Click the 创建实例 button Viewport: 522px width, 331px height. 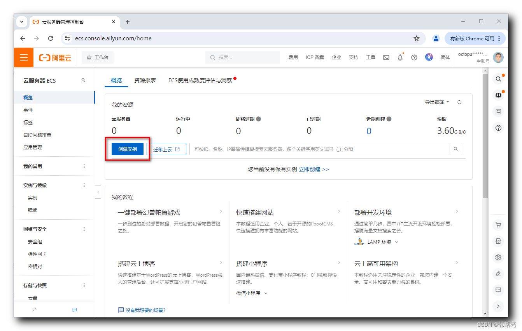point(128,149)
